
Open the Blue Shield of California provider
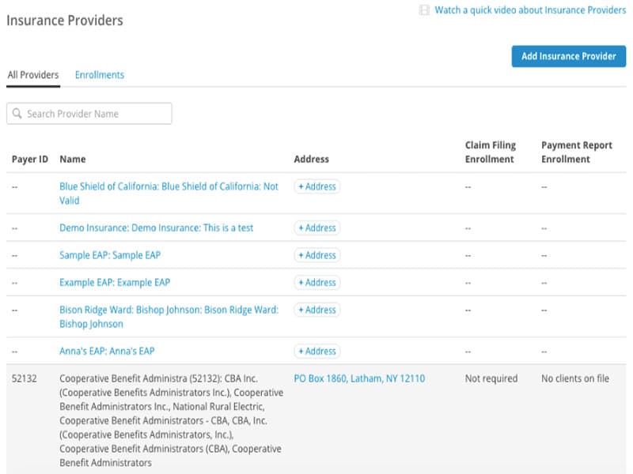169,187
